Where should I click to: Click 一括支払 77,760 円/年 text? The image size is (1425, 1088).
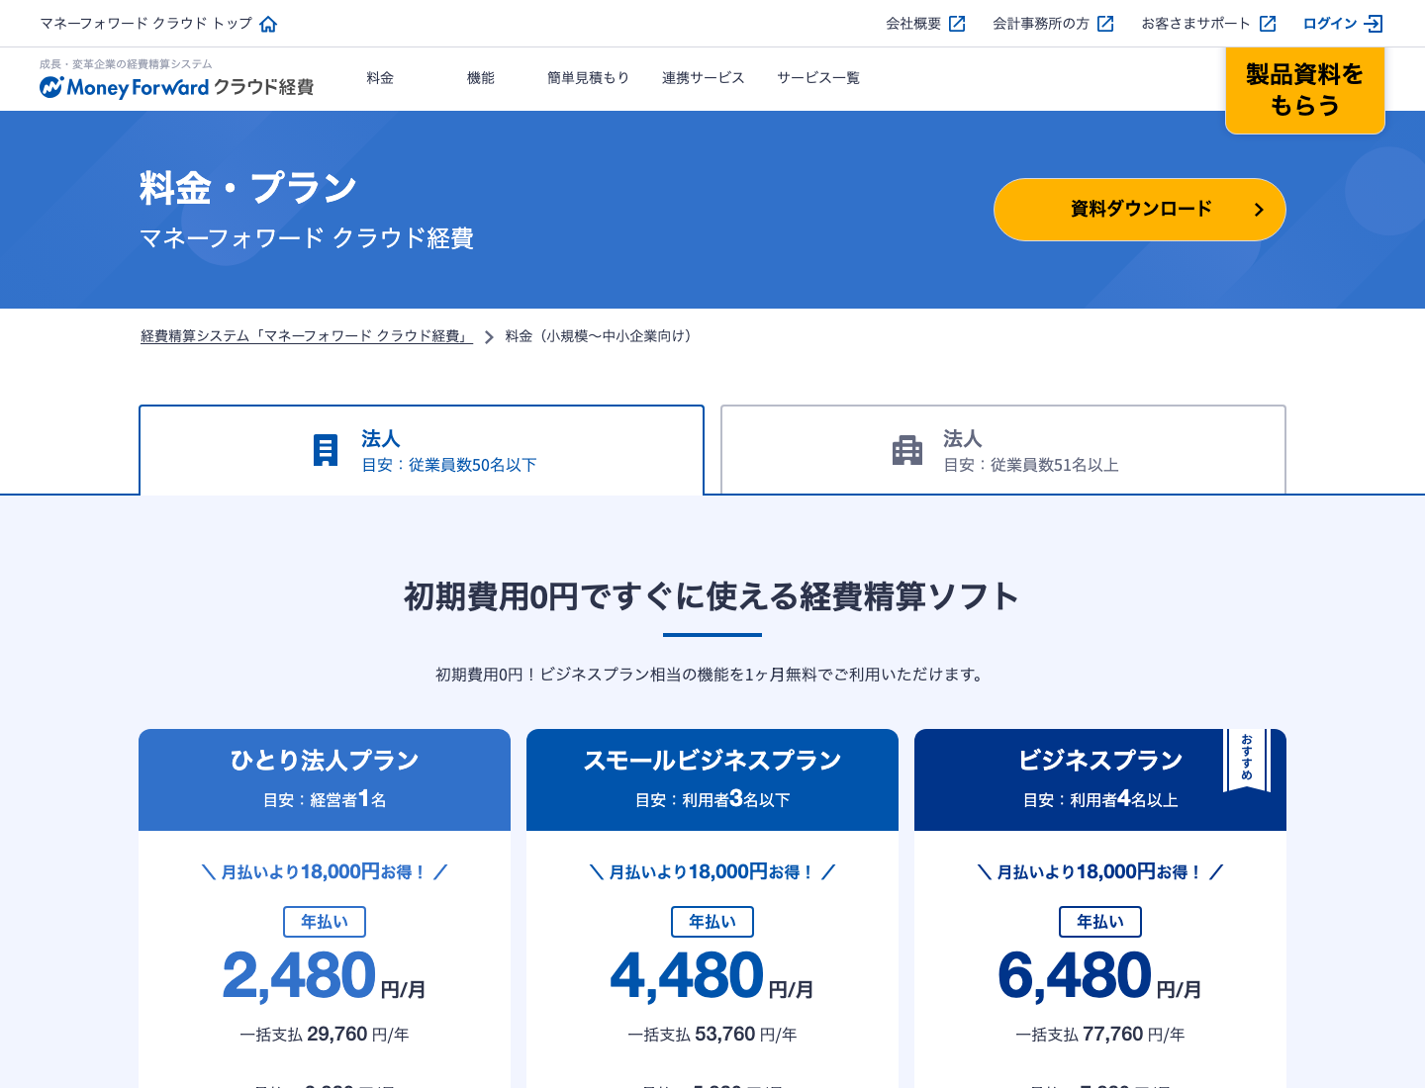(x=1100, y=1035)
